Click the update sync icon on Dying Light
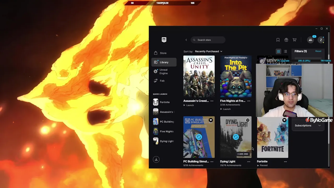Screen dimensions: 334x188 click(x=236, y=137)
